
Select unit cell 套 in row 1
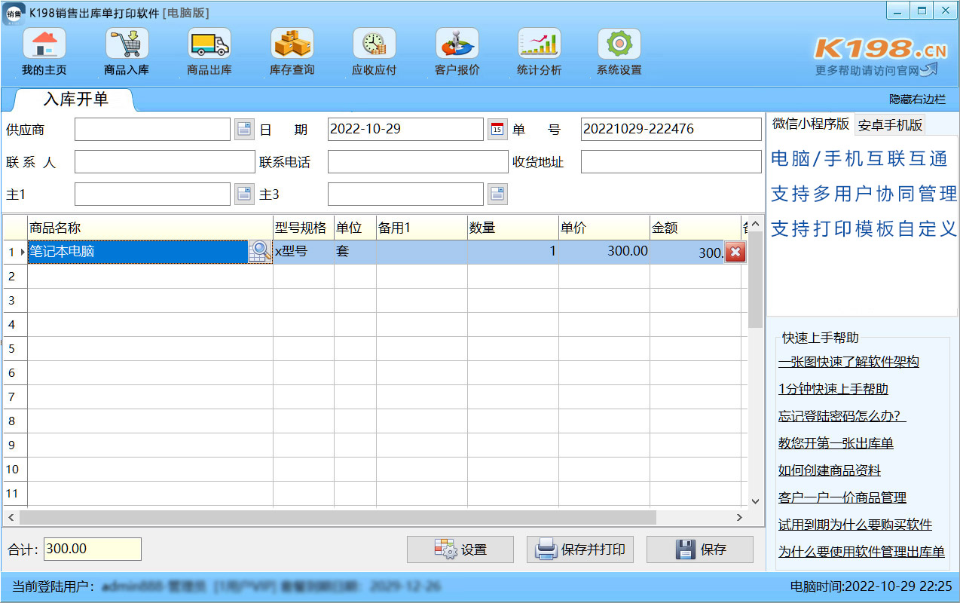click(x=355, y=252)
